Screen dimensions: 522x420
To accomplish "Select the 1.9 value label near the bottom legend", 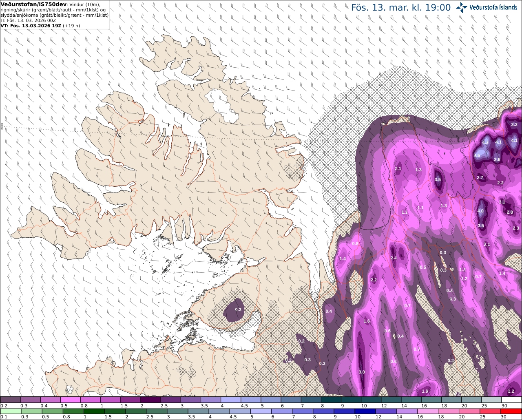I will [425, 391].
